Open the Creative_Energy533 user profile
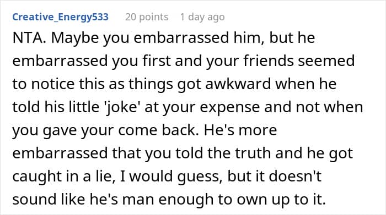This screenshot has width=386, height=215. coord(60,17)
